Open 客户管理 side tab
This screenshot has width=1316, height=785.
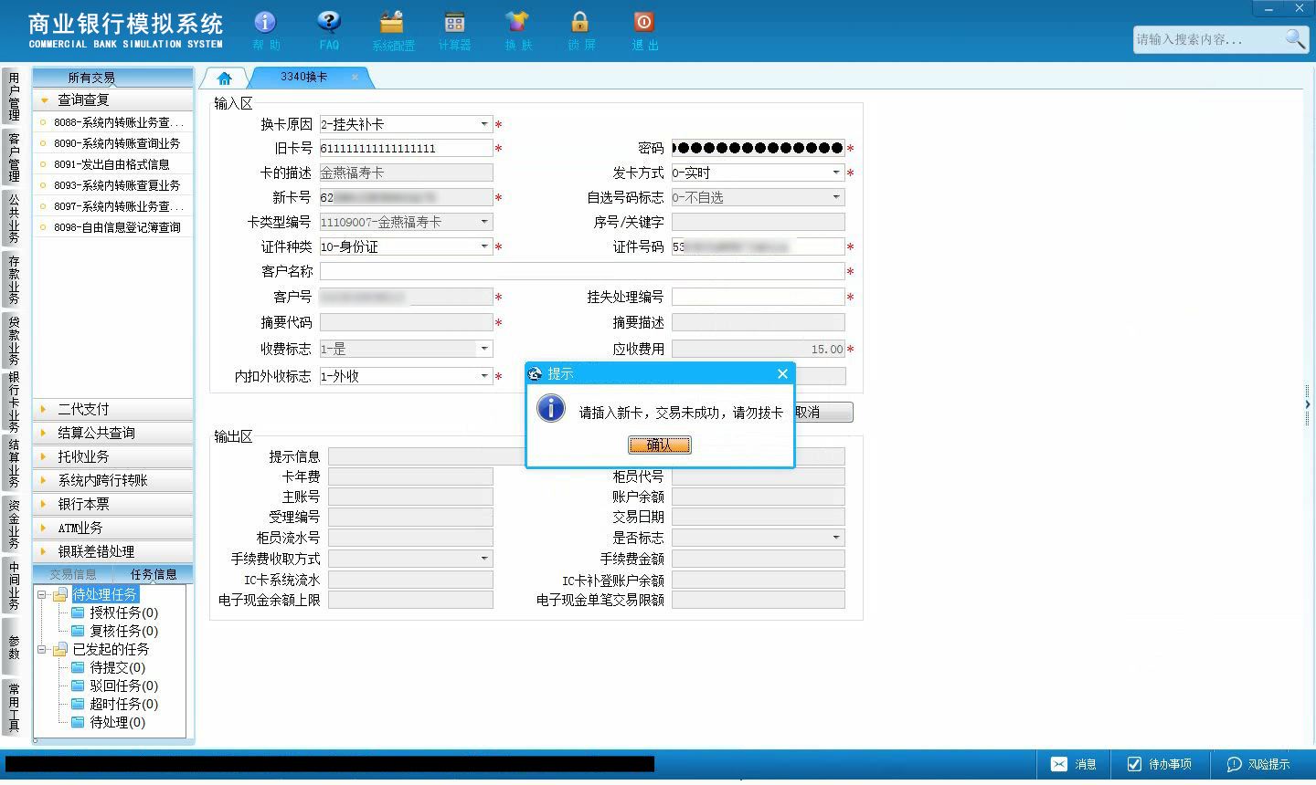[13, 157]
